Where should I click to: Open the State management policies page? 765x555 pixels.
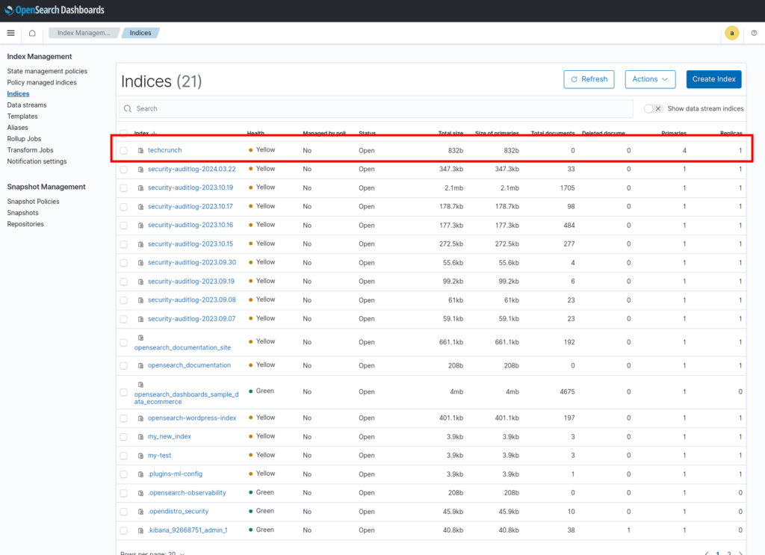(x=47, y=71)
